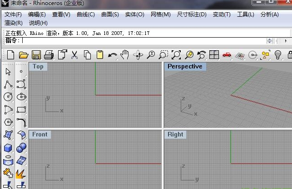Click the light bulb Hide icon
This screenshot has height=189, width=292.
tap(278, 55)
